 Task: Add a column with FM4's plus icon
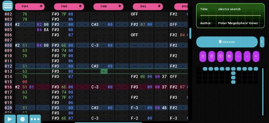tap(41, 6)
